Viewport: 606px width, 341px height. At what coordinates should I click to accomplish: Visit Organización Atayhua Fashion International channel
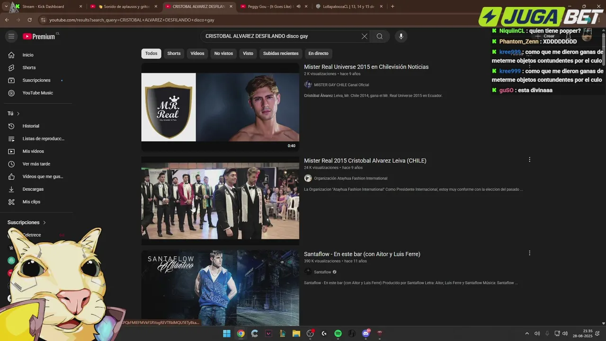[x=350, y=179]
